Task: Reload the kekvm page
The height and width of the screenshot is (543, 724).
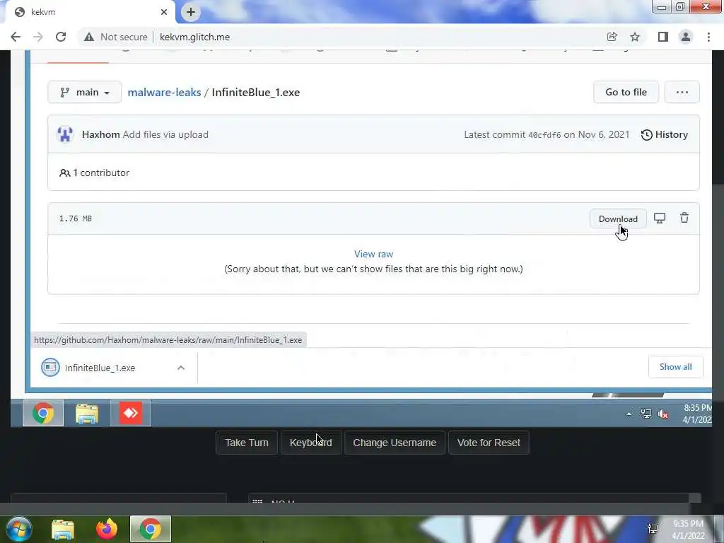Action: point(61,37)
